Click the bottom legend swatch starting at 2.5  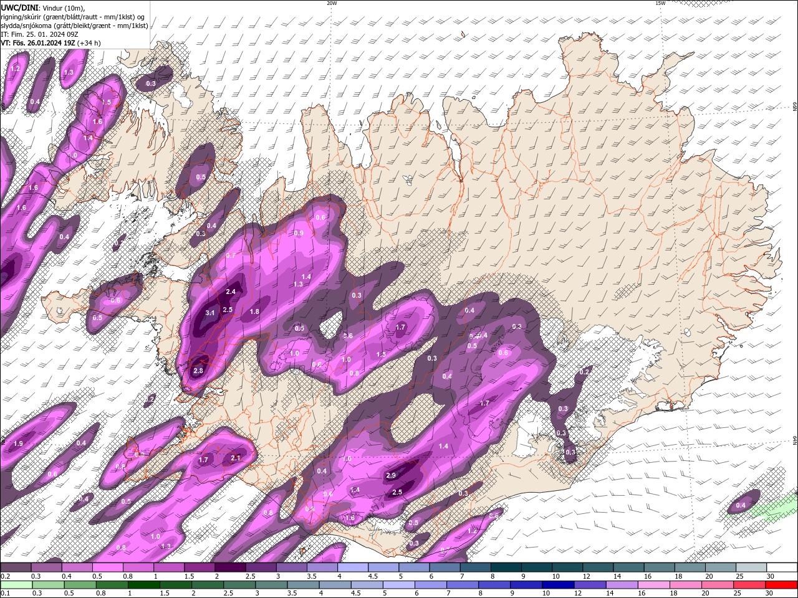[239, 585]
